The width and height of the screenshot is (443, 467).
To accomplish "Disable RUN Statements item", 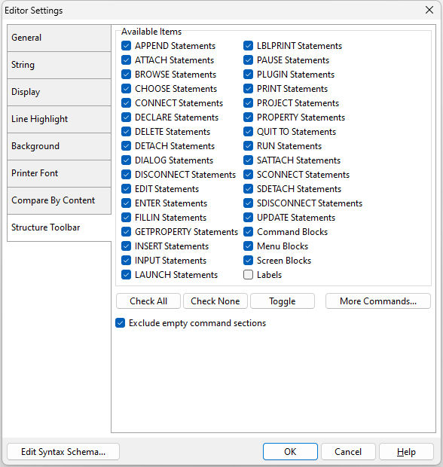I will coord(248,146).
